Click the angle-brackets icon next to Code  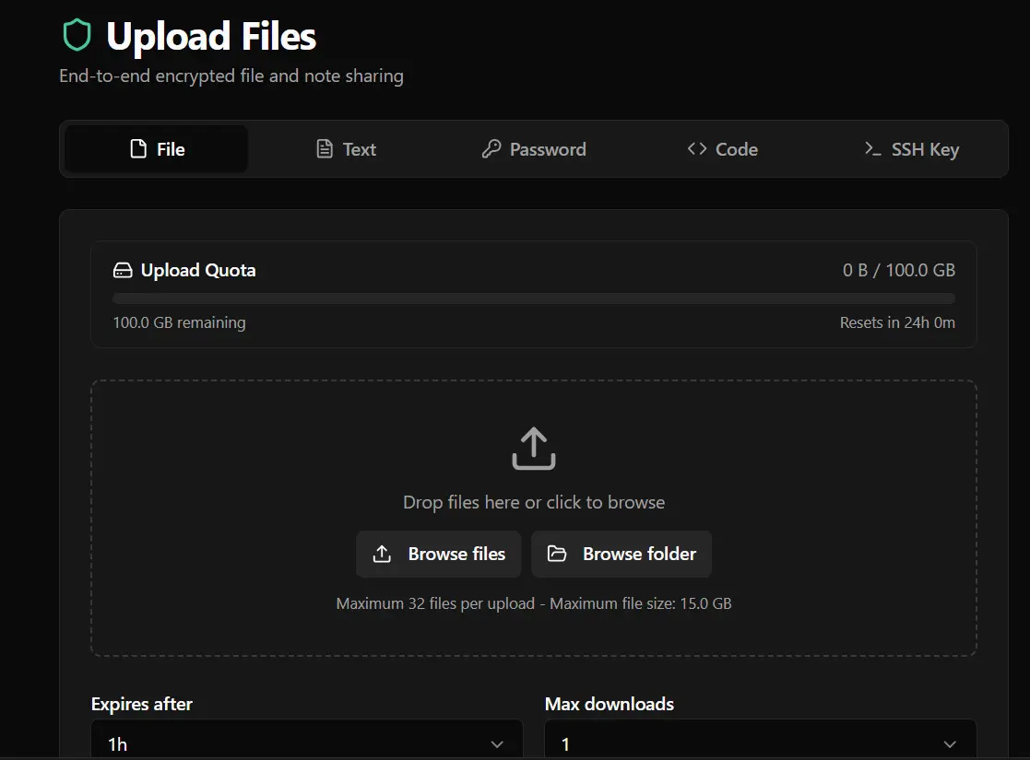[697, 149]
